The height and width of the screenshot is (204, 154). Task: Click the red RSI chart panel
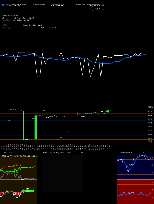click(135, 192)
